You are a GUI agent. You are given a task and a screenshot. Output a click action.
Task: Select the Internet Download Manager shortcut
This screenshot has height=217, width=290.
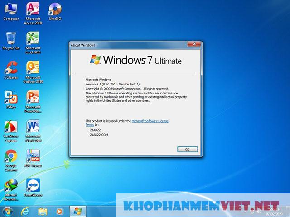click(x=11, y=190)
